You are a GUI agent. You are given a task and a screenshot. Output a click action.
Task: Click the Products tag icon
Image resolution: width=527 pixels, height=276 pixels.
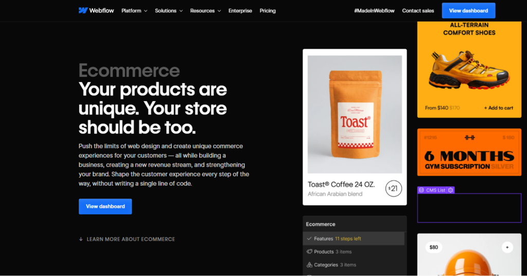click(309, 251)
